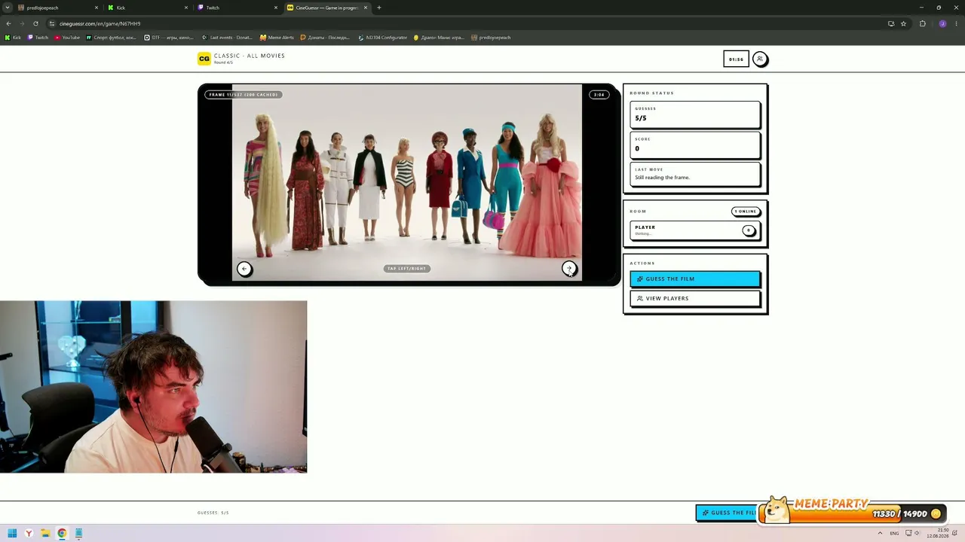Viewport: 965px width, 542px height.
Task: Open the browser extensions menu
Action: point(922,23)
